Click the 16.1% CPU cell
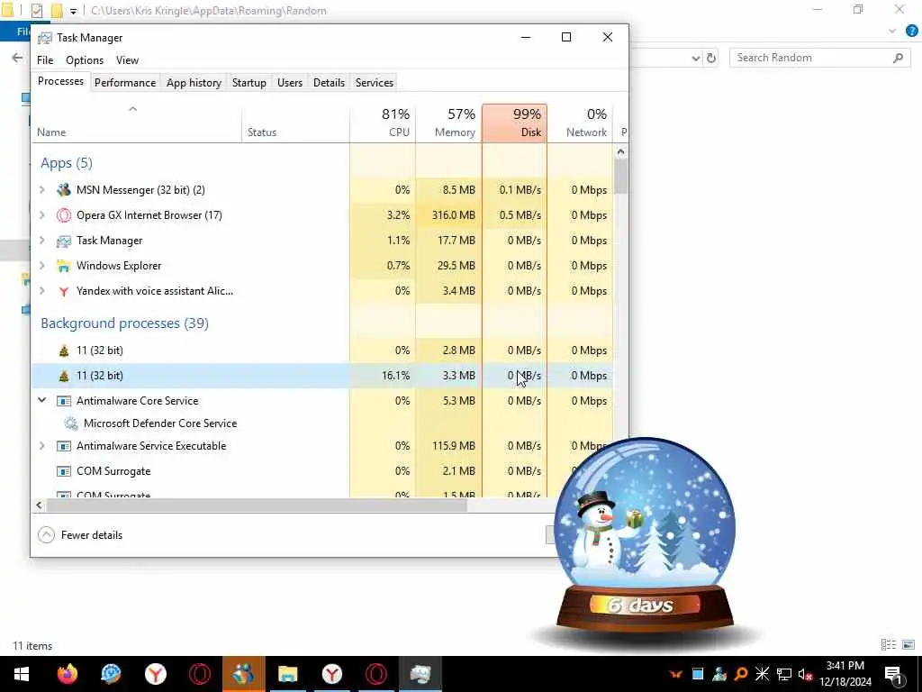The image size is (922, 692). pos(383,376)
